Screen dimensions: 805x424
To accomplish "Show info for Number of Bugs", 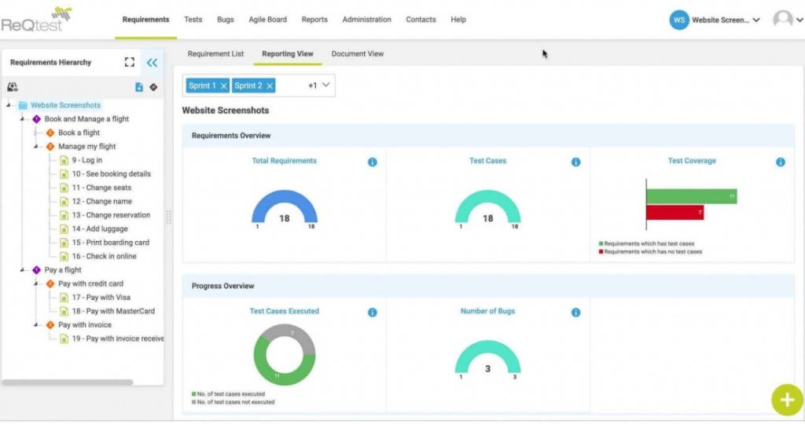I will point(576,313).
